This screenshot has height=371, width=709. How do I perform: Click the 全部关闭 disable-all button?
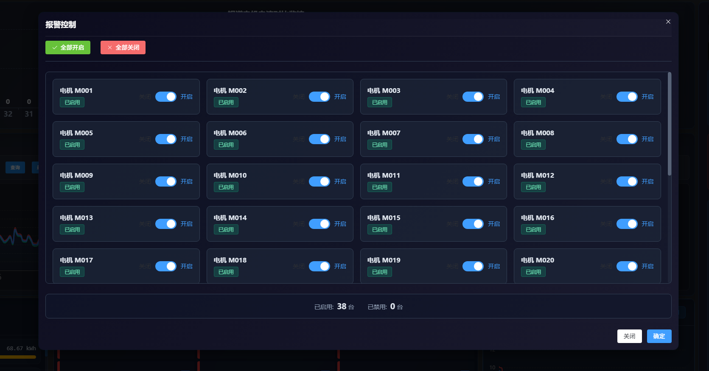pos(123,47)
